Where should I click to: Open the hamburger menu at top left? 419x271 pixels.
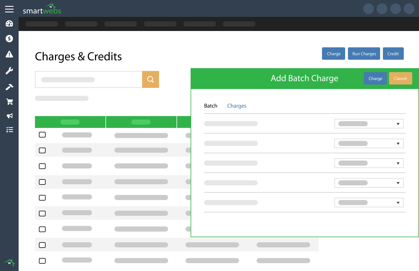(x=9, y=9)
